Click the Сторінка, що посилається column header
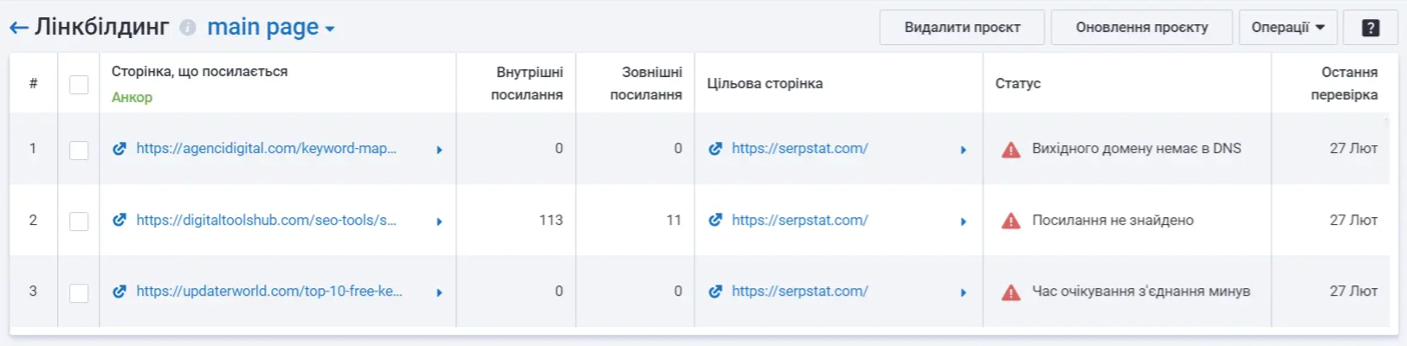Image resolution: width=1407 pixels, height=346 pixels. tap(199, 71)
